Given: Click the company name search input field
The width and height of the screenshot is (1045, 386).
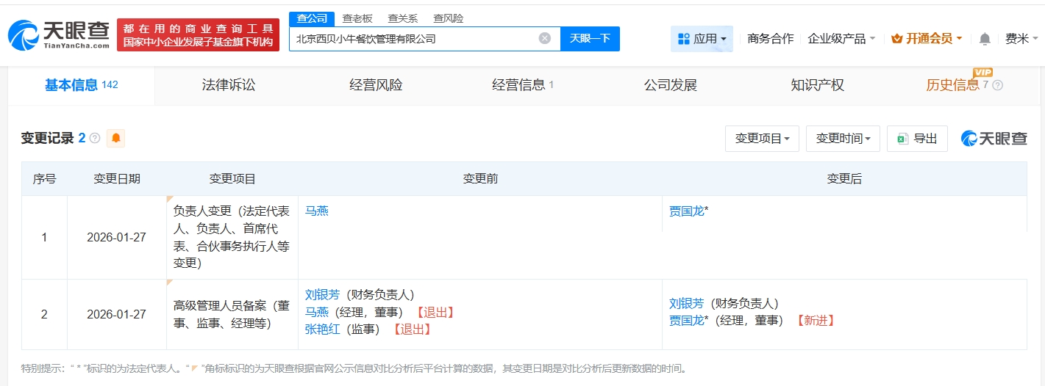Looking at the screenshot, I should [412, 39].
